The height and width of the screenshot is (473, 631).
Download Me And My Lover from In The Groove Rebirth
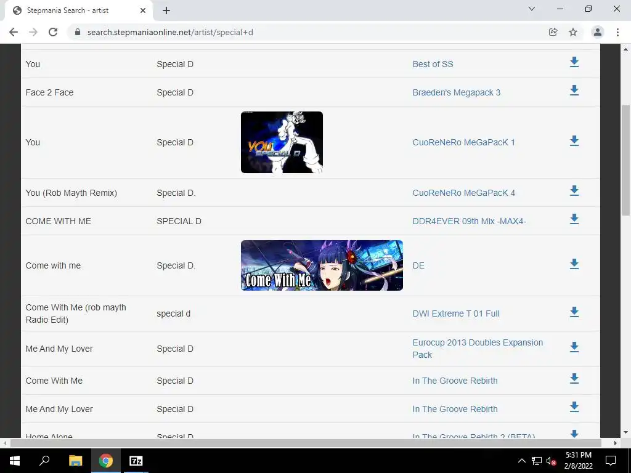[574, 407]
